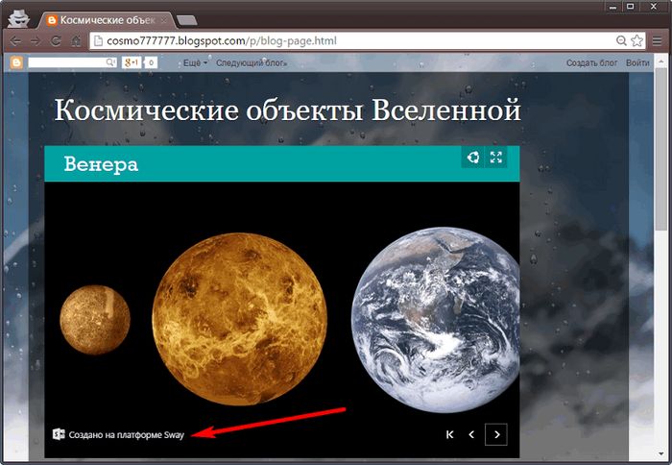Screen dimensions: 672x465
Task: Click the "Создать блог" link
Action: coord(591,62)
